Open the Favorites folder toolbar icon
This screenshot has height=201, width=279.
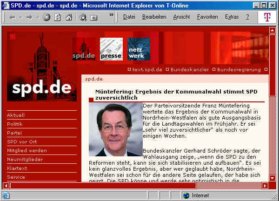[x=93, y=17]
